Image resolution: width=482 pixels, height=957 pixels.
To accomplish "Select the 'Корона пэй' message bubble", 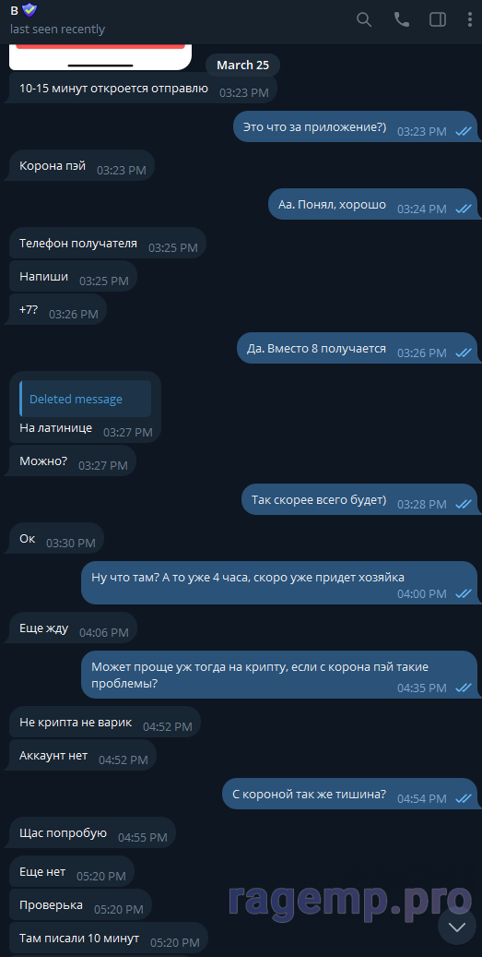I will coord(82,165).
